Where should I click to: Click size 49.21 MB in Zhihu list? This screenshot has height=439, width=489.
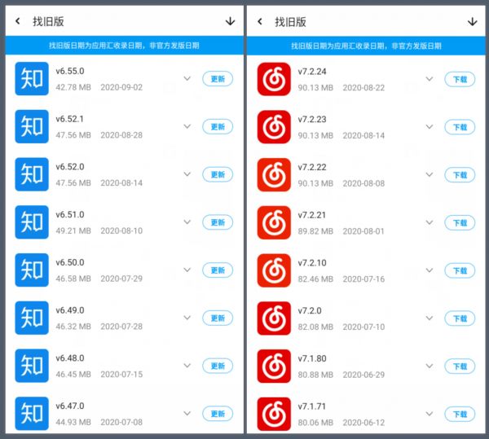(73, 230)
